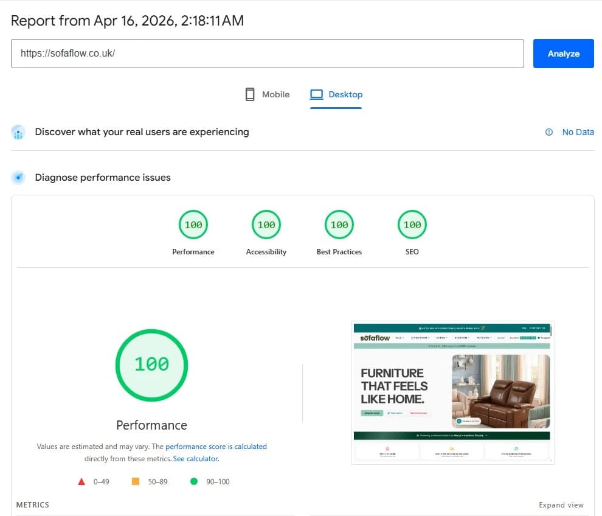
Task: Click the phone icon on the Mobile tab
Action: click(x=249, y=94)
